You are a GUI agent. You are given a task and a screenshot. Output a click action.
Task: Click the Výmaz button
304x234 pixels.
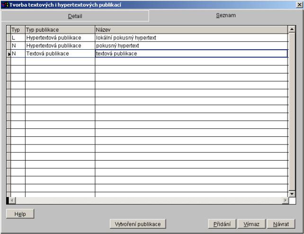point(251,224)
